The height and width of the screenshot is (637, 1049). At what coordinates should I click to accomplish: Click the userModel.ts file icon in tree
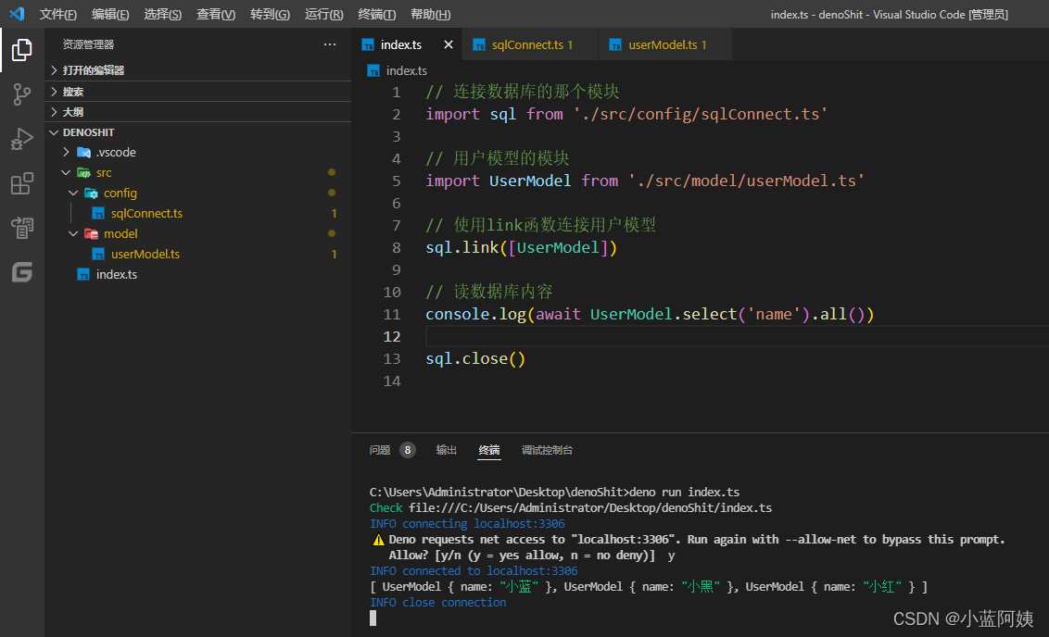coord(98,254)
